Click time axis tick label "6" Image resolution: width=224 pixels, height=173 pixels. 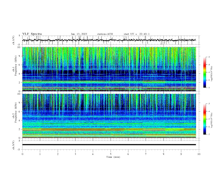click(x=128, y=154)
